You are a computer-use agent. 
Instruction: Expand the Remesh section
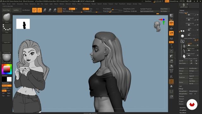click(181, 99)
